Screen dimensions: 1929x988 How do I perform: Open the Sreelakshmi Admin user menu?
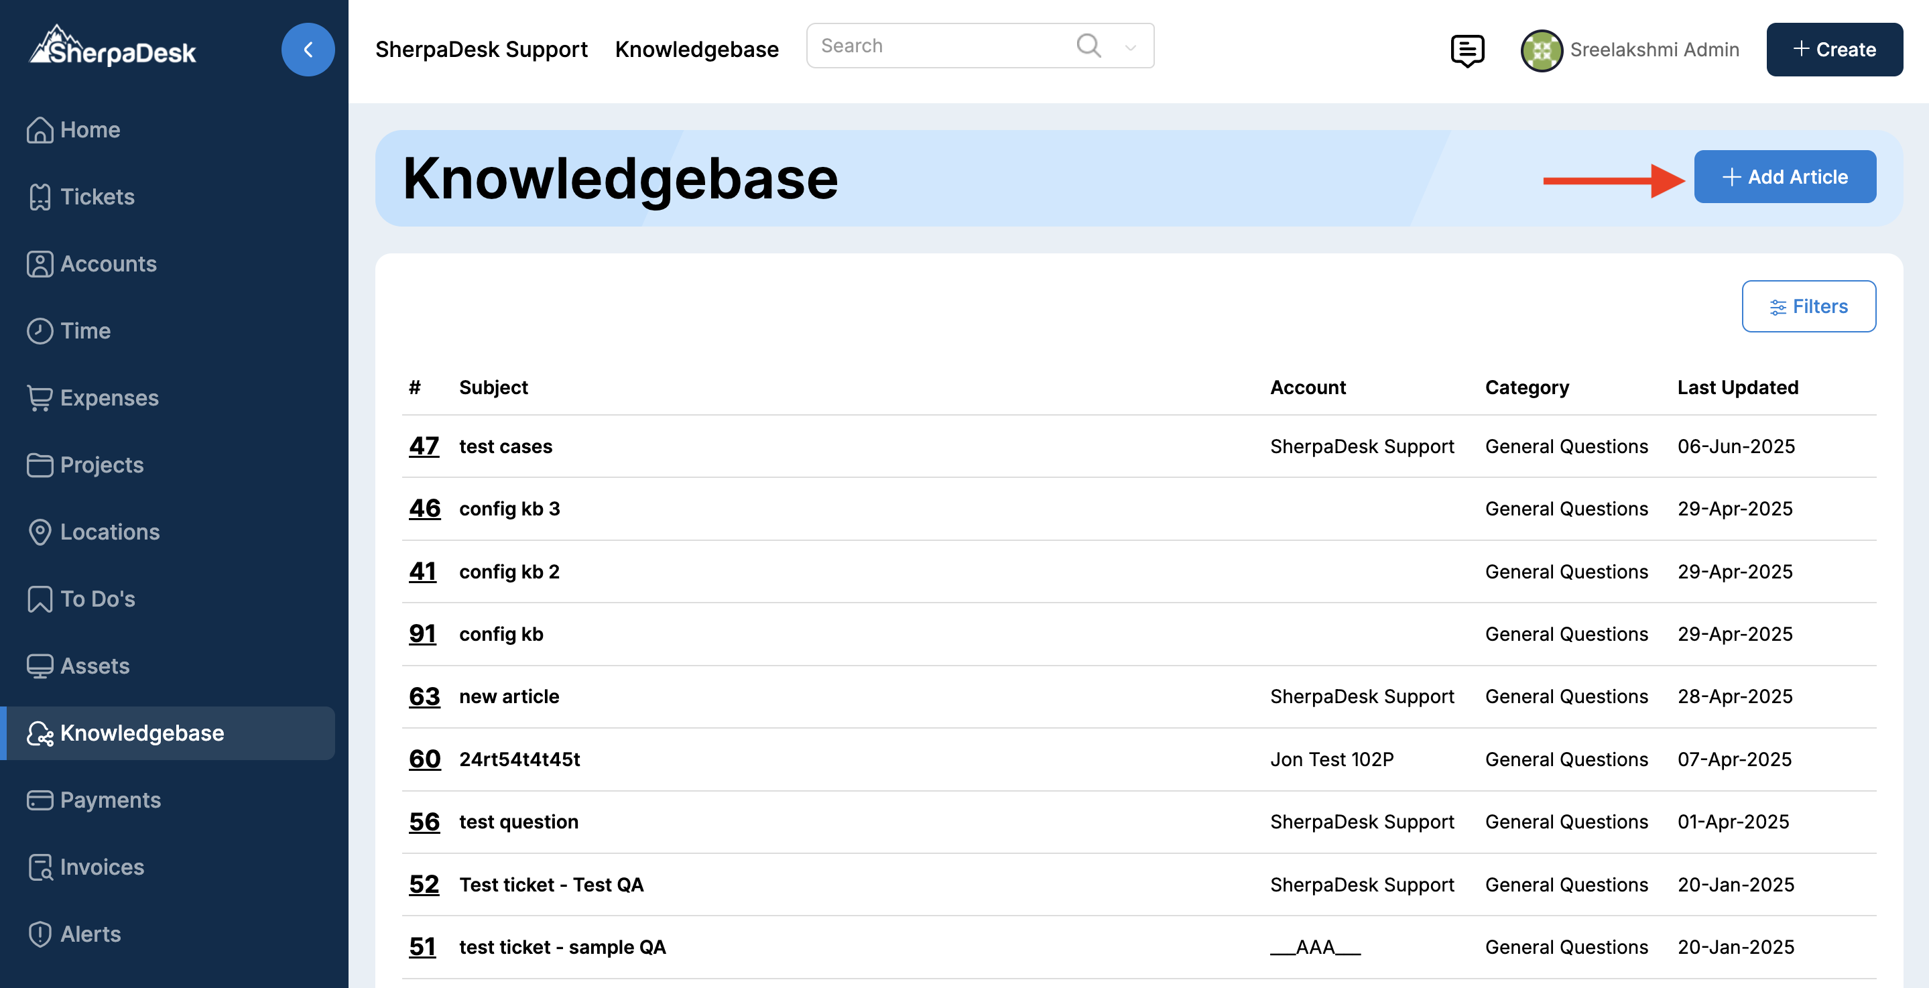click(1630, 50)
